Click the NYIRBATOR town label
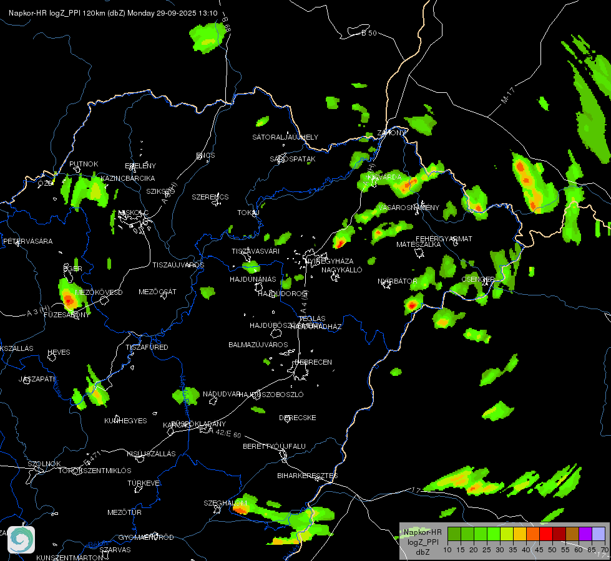 pos(397,281)
